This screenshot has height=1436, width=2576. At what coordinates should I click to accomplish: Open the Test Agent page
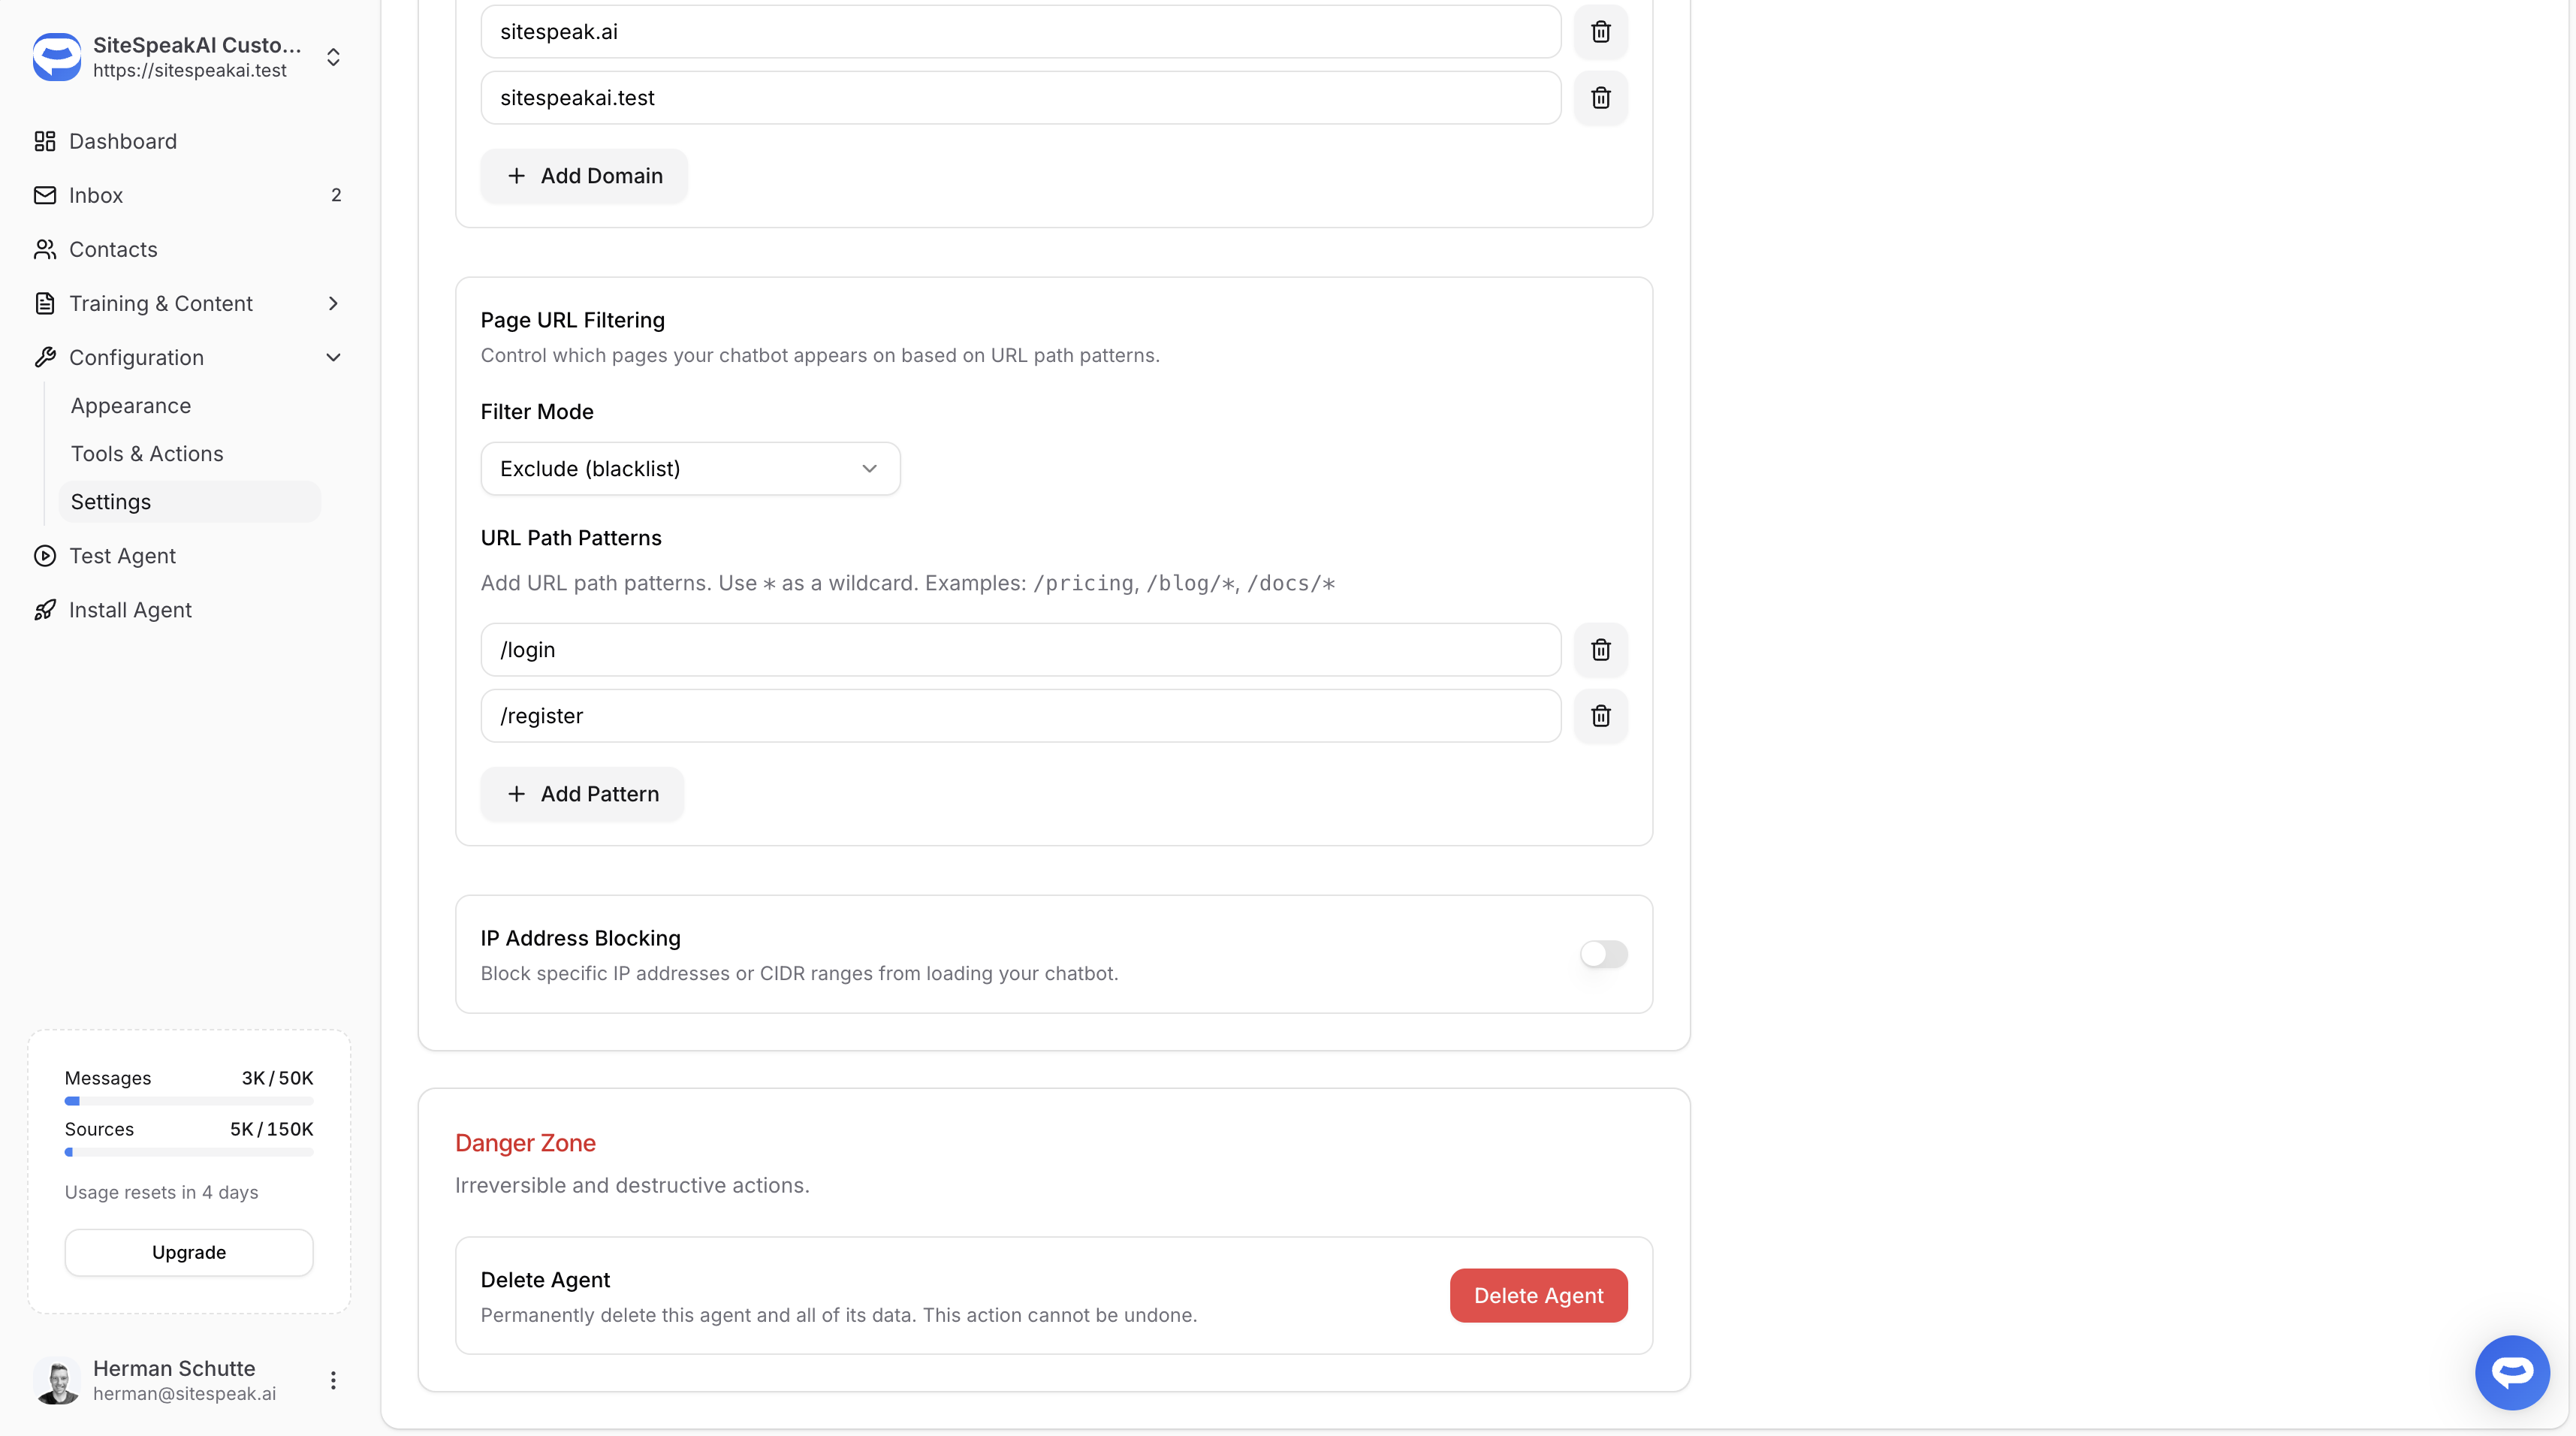click(189, 556)
